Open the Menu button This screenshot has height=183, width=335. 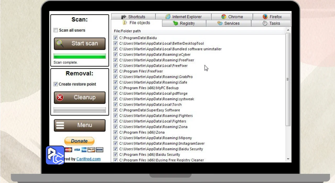click(80, 125)
